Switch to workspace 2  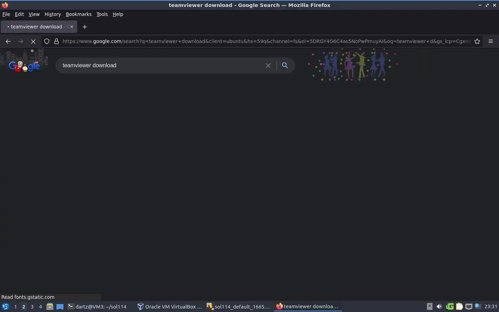click(24, 306)
